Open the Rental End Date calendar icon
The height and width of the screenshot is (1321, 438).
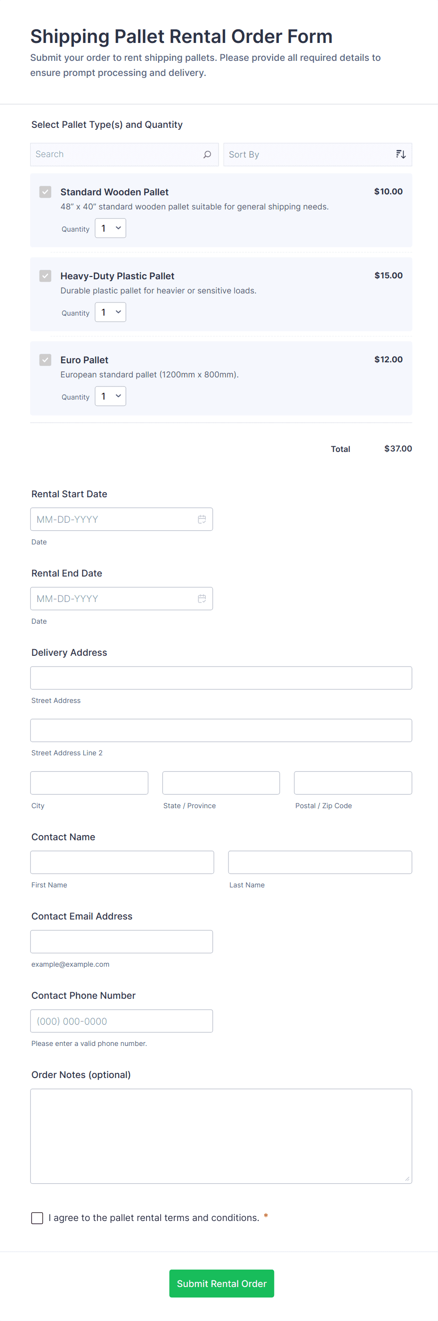(202, 598)
